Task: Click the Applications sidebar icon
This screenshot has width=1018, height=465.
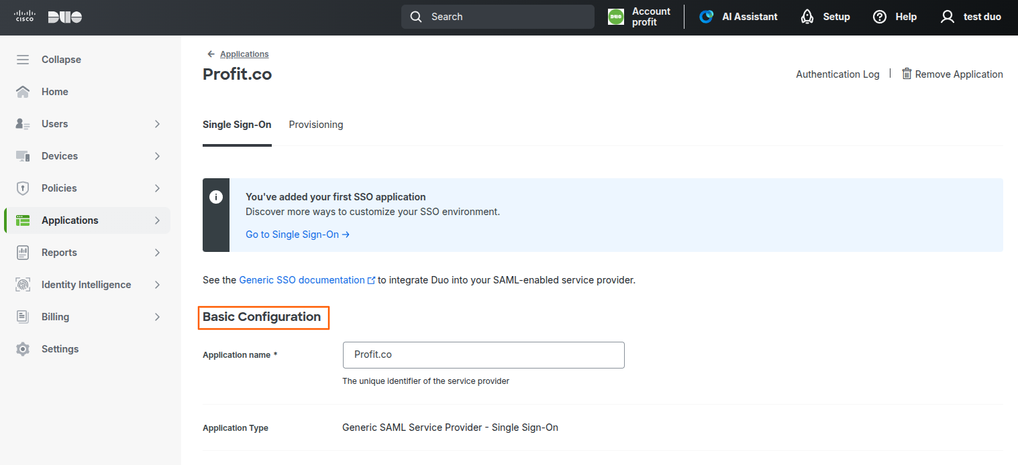Action: (23, 220)
